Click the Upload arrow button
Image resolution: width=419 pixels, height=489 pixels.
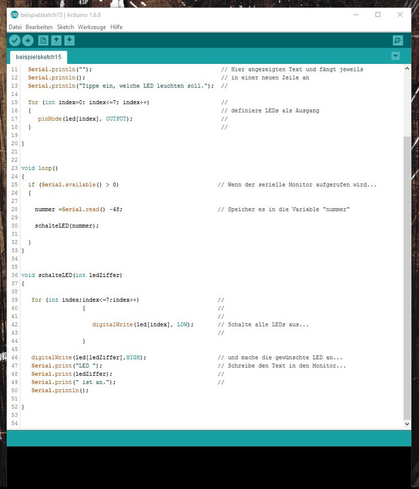(28, 40)
